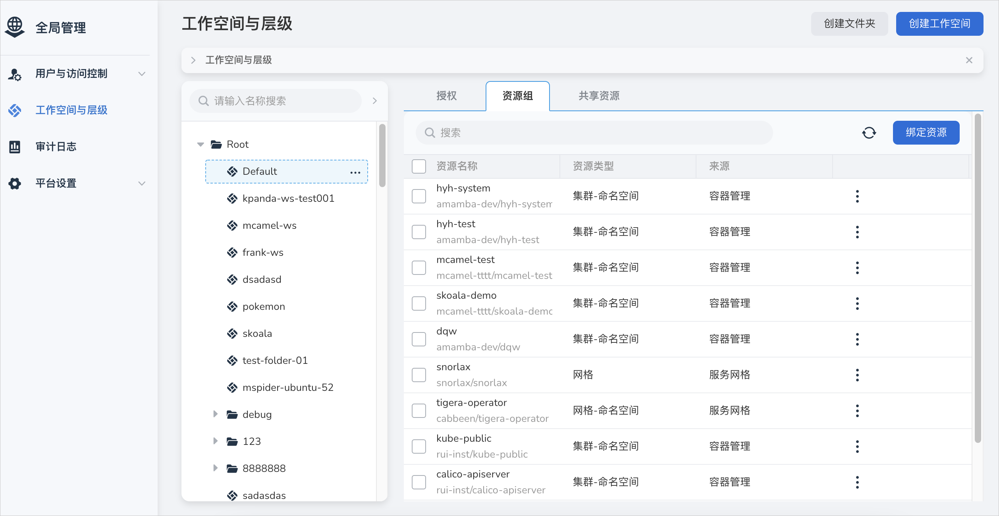Click the 创建工作空间 button
Viewport: 999px width, 516px height.
tap(939, 24)
